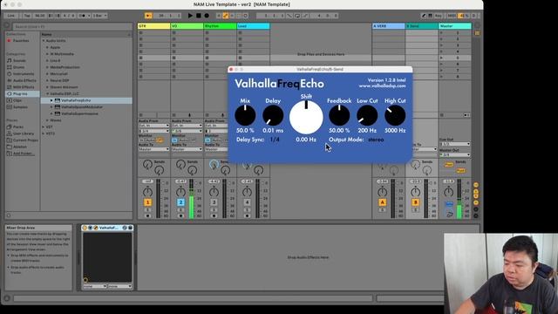
Task: Click the High Cut knob in ValhallaFreqEcho
Action: pos(395,115)
